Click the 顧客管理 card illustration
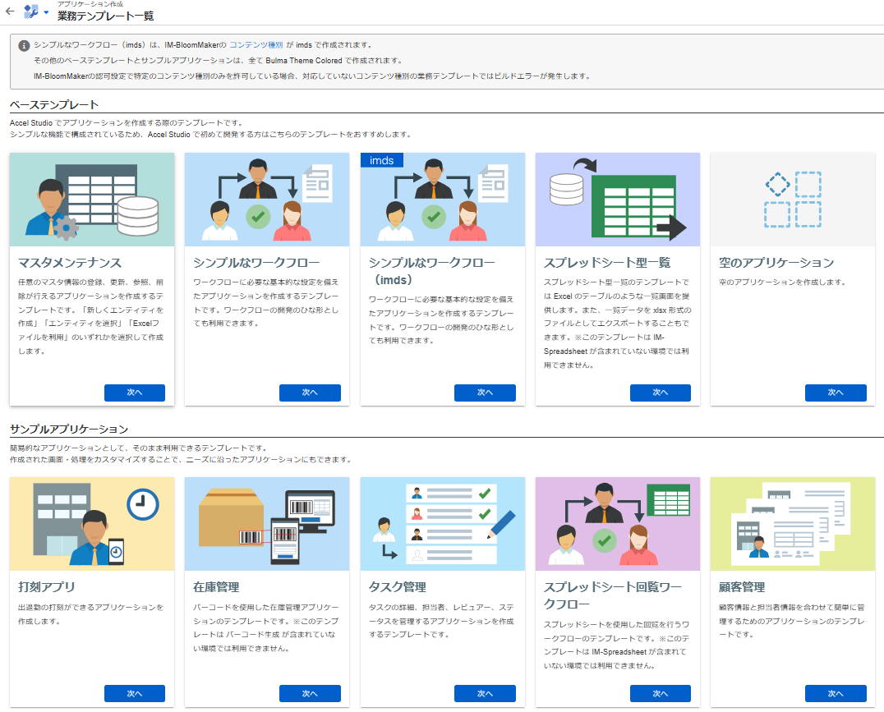Screen dimensions: 884x712 coord(792,523)
